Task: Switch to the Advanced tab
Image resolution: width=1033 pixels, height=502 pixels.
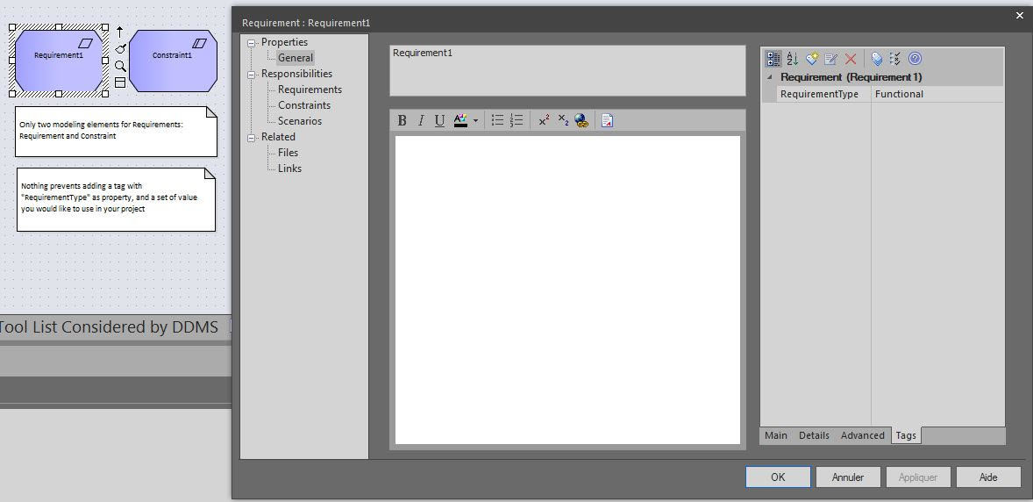Action: 862,435
